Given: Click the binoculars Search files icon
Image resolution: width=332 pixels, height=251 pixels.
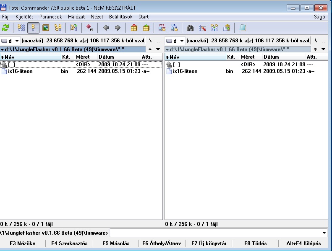Looking at the screenshot, I should [x=190, y=28].
